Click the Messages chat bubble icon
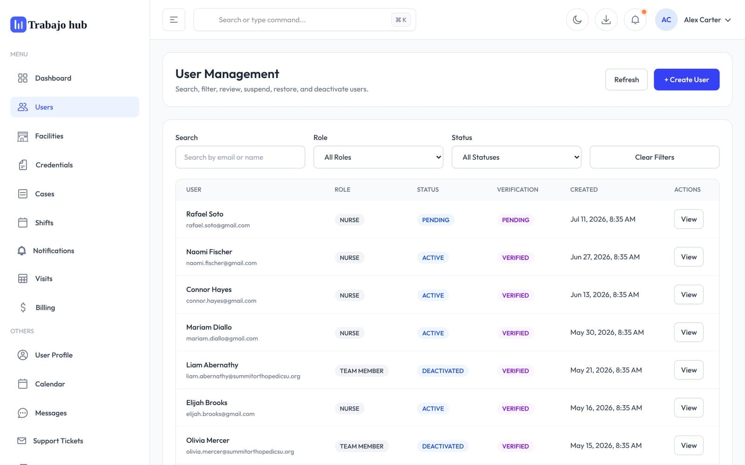The height and width of the screenshot is (465, 745). point(22,413)
